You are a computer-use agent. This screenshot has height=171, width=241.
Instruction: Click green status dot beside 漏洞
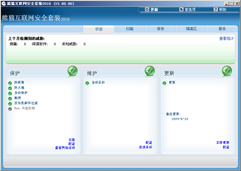click(10, 99)
